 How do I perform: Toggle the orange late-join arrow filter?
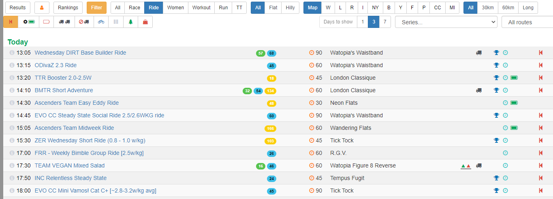(x=11, y=22)
